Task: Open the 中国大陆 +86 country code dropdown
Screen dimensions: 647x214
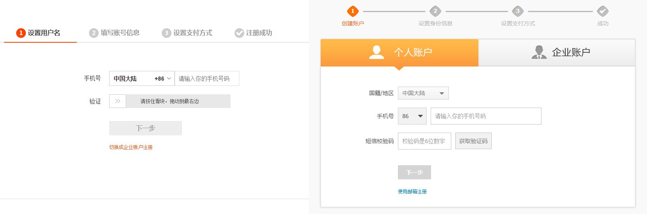Action: [142, 79]
